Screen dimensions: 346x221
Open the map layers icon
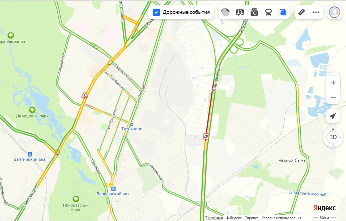pos(283,12)
